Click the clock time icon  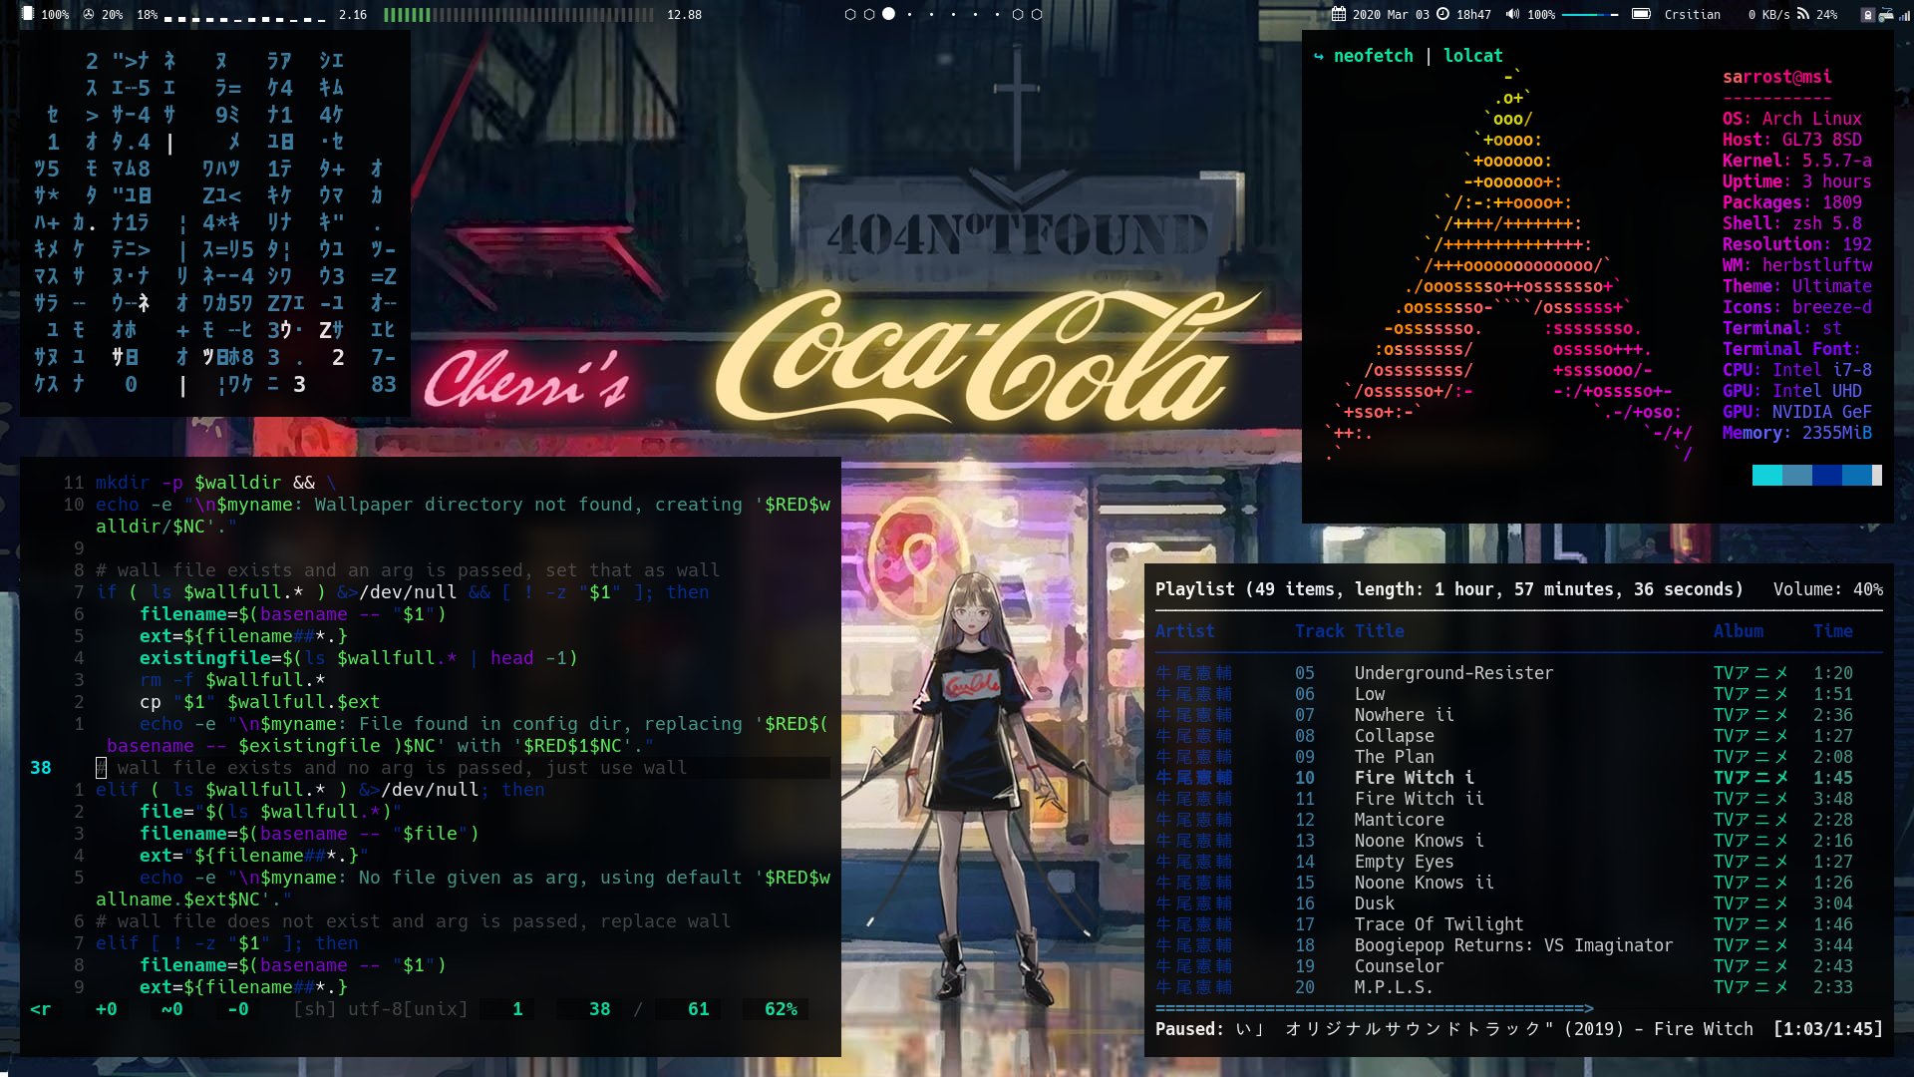[x=1442, y=14]
